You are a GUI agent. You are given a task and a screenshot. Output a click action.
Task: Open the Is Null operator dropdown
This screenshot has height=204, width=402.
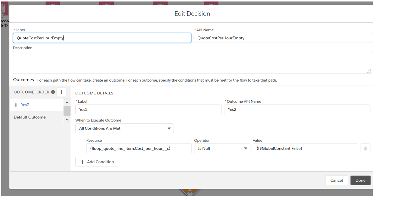[x=222, y=148]
